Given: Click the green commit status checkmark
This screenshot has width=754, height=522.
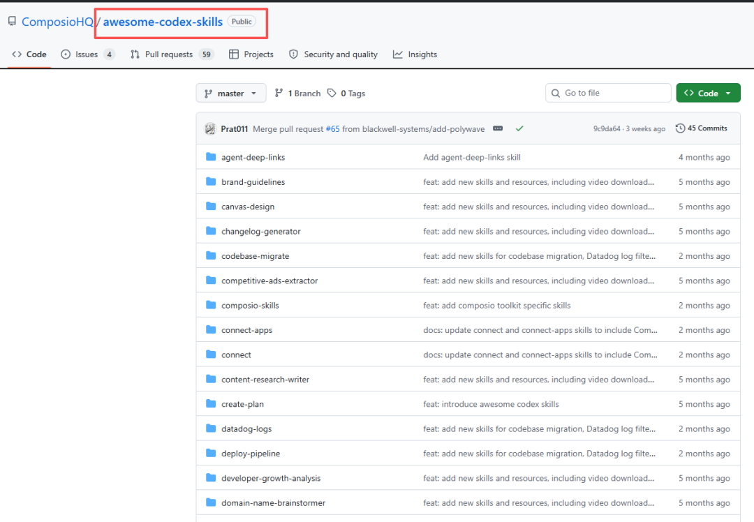Looking at the screenshot, I should tap(519, 129).
